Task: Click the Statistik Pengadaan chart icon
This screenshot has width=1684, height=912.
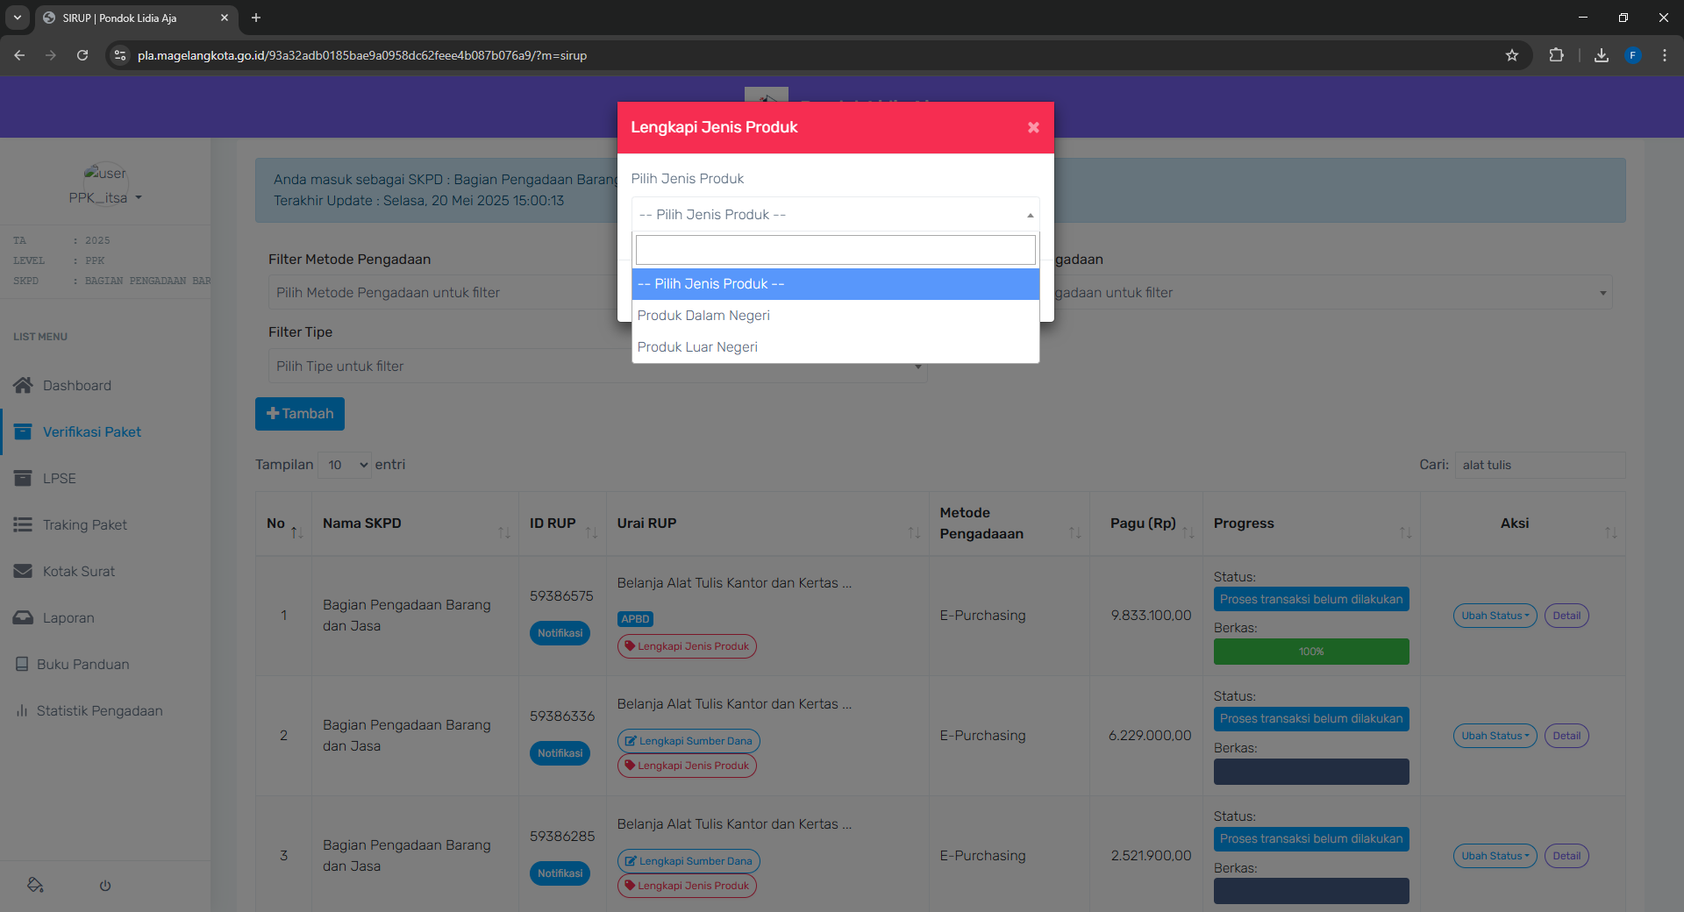Action: click(x=21, y=710)
